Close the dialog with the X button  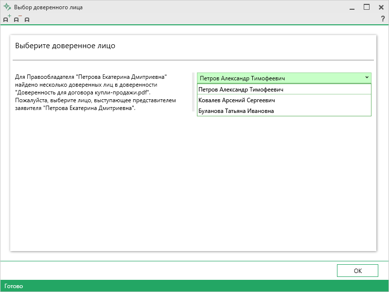pyautogui.click(x=381, y=7)
